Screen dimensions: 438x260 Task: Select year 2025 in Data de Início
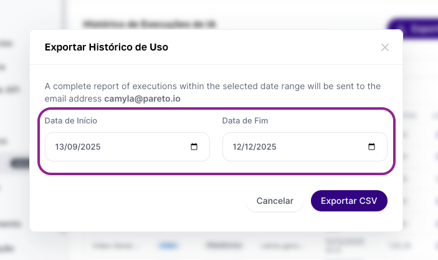click(91, 148)
